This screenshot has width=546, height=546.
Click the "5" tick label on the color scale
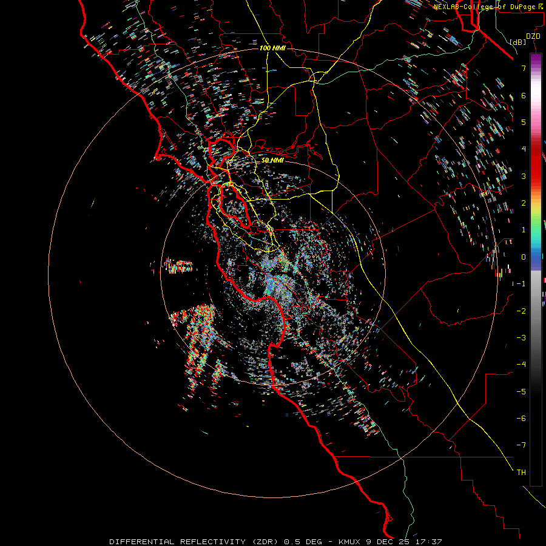pos(524,122)
